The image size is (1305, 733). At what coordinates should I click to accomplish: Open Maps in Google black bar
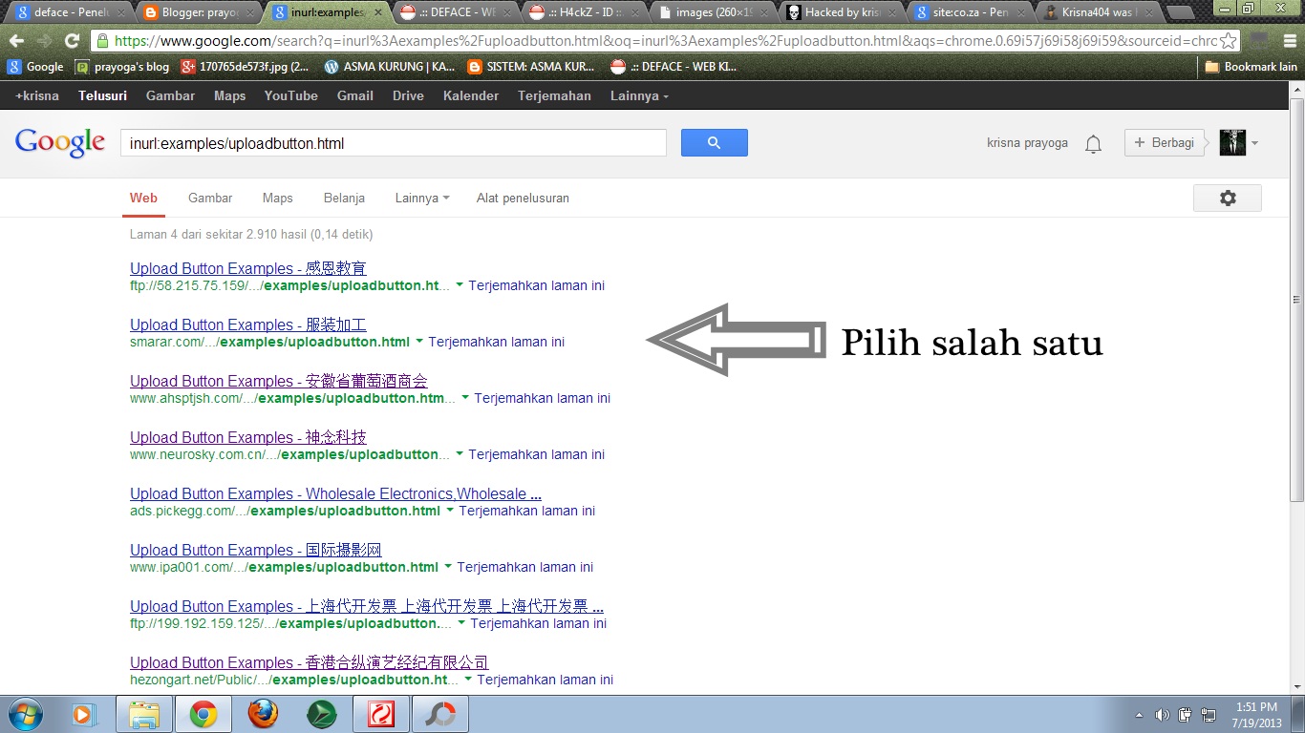tap(229, 95)
